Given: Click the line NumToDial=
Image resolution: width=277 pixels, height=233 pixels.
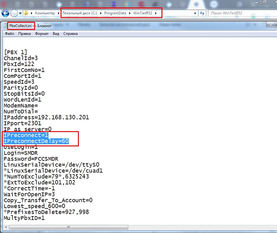Looking at the screenshot, I should click(21, 112).
